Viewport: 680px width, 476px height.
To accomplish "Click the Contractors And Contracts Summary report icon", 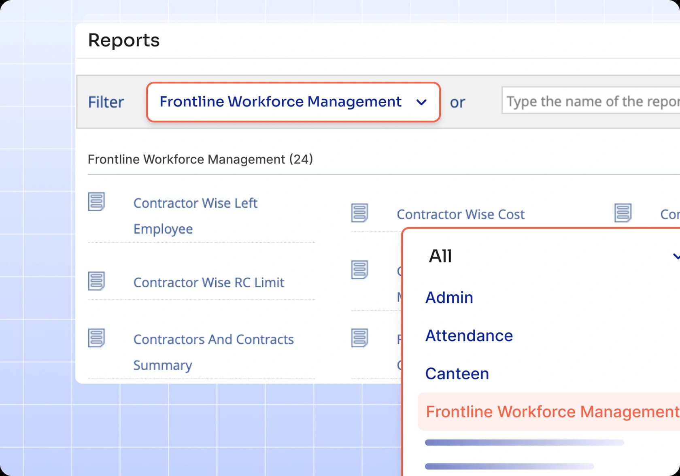I will click(x=97, y=338).
